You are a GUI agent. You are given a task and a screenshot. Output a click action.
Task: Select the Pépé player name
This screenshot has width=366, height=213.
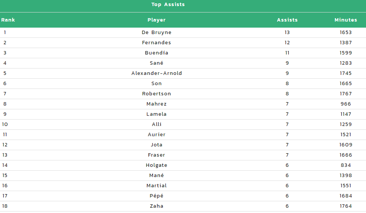click(x=156, y=196)
